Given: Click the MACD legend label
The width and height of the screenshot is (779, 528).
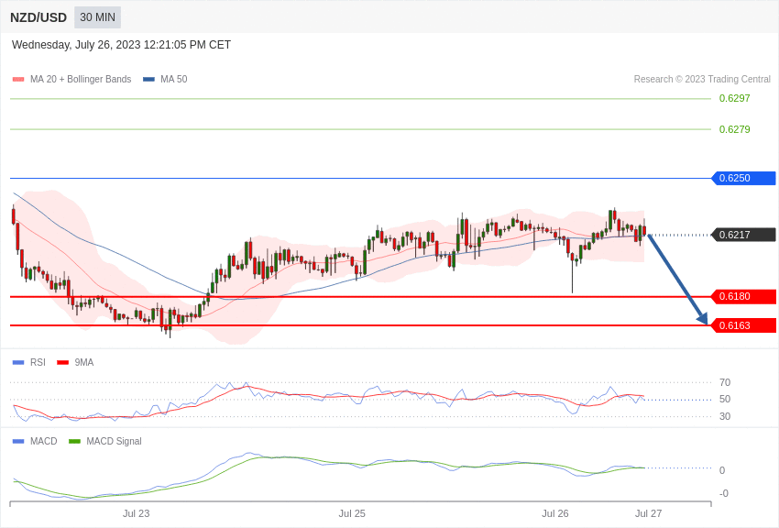Looking at the screenshot, I should [44, 442].
